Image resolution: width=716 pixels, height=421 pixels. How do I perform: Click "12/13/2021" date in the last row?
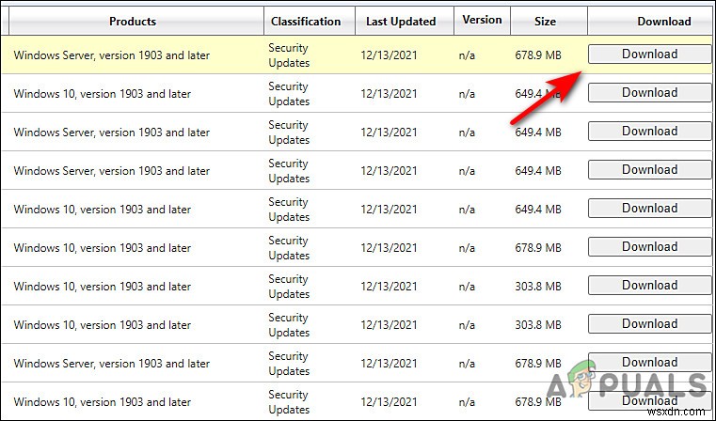[390, 402]
